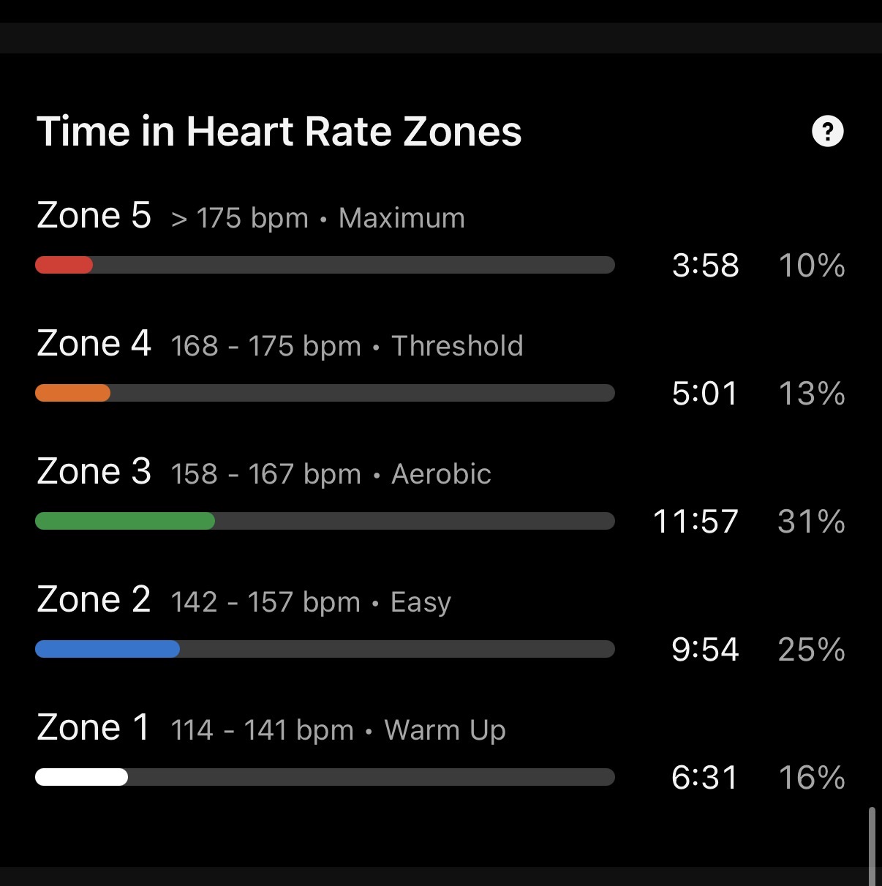
Task: Click the vertical scrollbar on the right edge
Action: point(871,845)
